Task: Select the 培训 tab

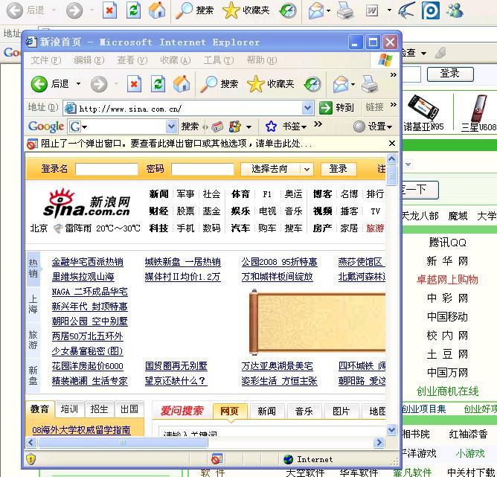Action: (69, 409)
